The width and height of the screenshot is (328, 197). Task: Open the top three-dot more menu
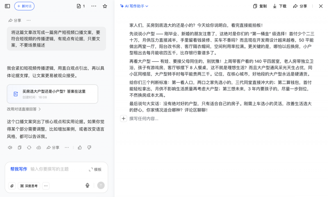94,6
